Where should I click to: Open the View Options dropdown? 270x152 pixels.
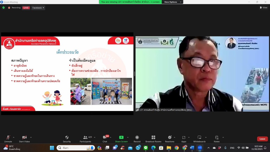(x=172, y=2)
